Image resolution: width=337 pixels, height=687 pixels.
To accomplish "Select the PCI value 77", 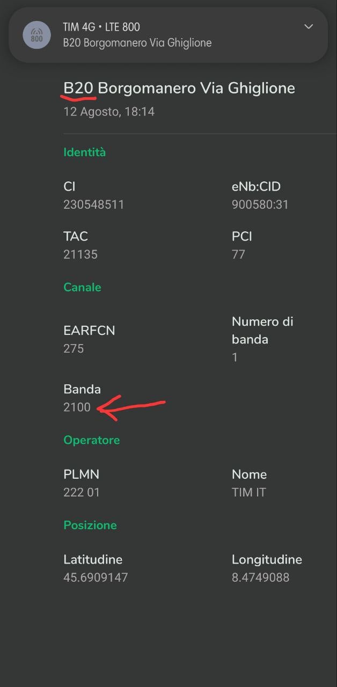I will (238, 254).
